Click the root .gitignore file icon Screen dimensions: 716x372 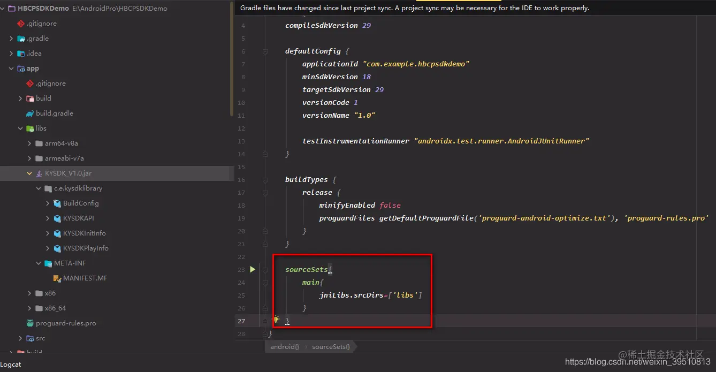[x=21, y=24]
